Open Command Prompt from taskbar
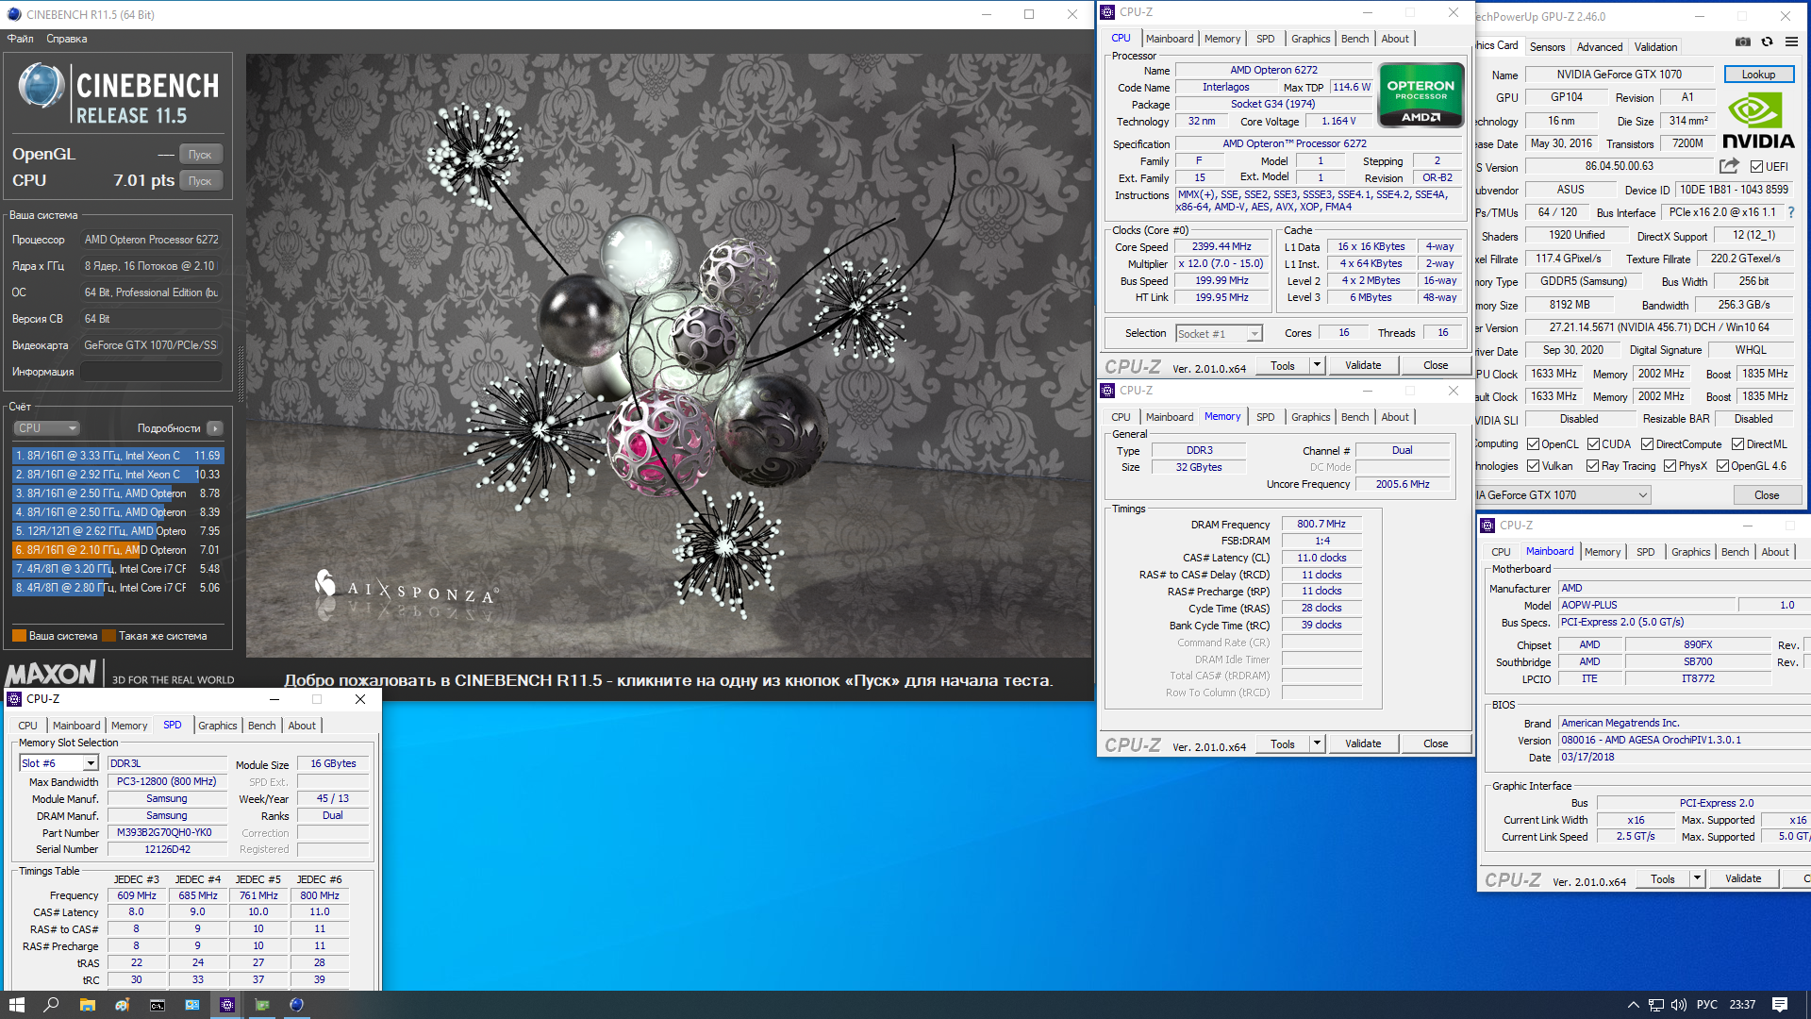The width and height of the screenshot is (1811, 1019). pyautogui.click(x=157, y=1005)
